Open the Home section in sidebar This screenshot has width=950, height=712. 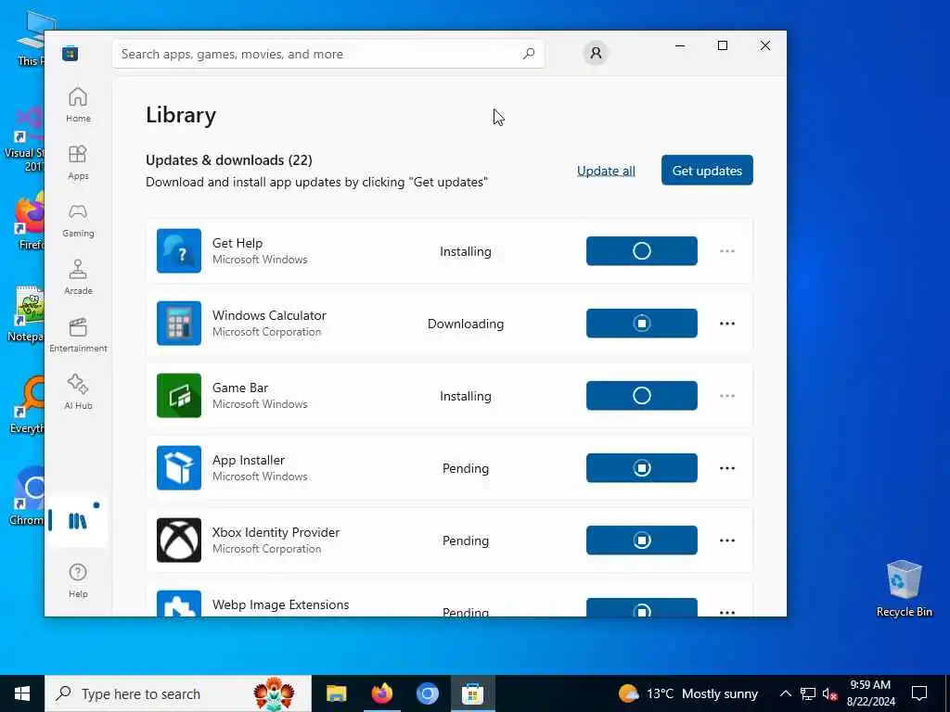78,105
